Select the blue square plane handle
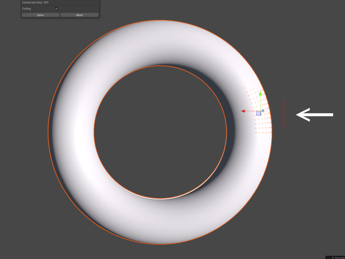 point(258,113)
